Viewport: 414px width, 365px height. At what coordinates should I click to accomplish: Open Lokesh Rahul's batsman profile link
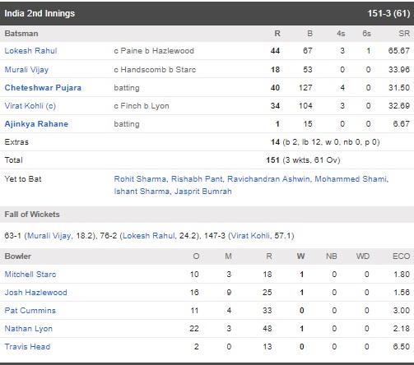30,51
